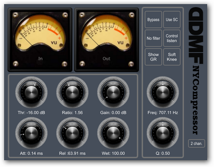Click the Release knob
Viewport: 214px width, 167px height.
(72, 133)
